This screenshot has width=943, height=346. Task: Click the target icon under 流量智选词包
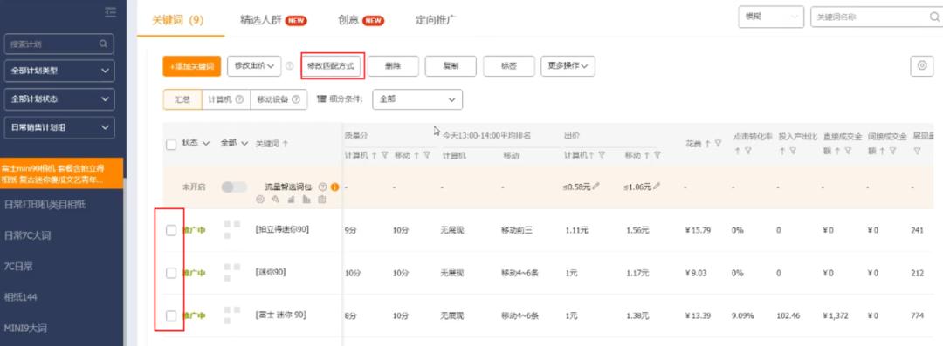(x=260, y=199)
